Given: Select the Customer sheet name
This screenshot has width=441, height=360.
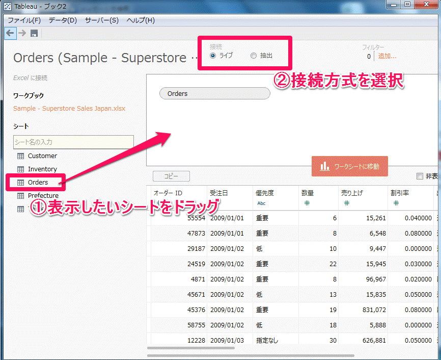Looking at the screenshot, I should pyautogui.click(x=42, y=156).
